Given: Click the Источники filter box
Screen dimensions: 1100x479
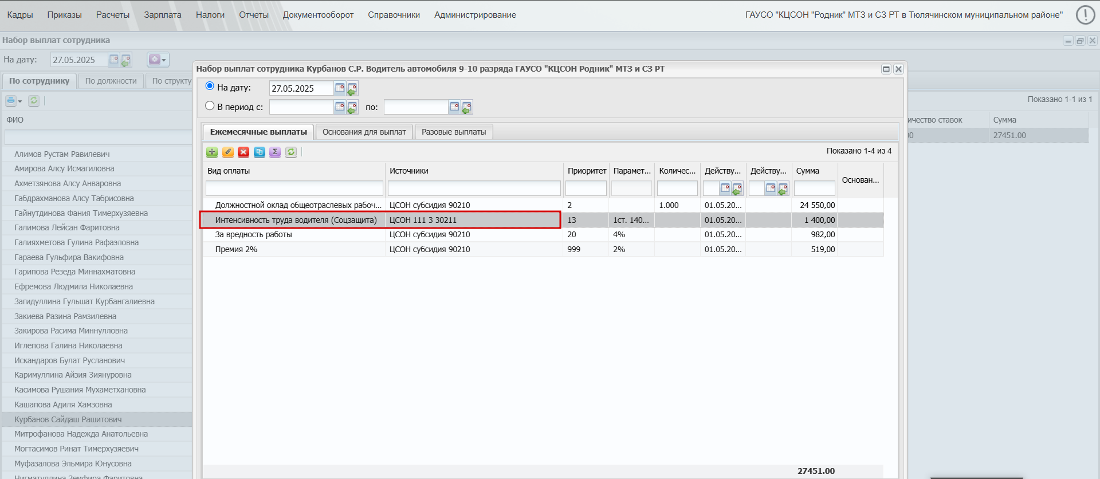Looking at the screenshot, I should [x=474, y=189].
